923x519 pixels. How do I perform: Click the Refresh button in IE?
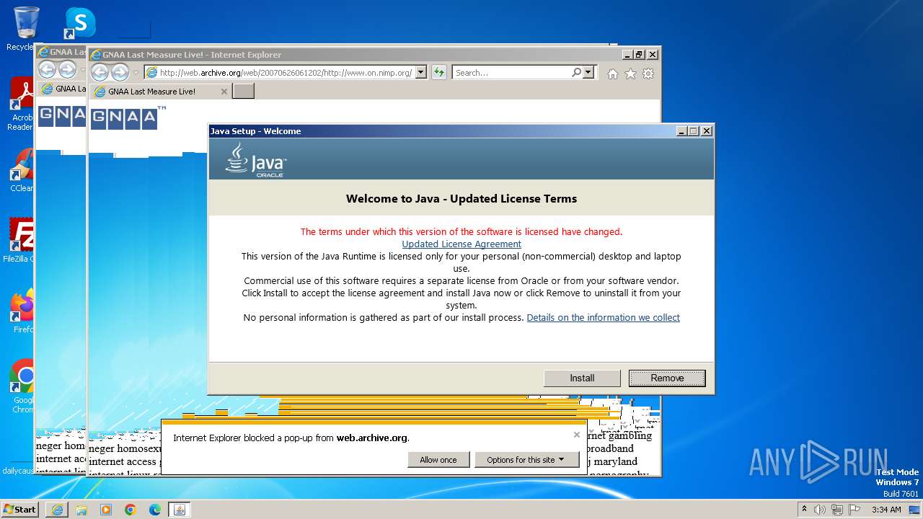pos(438,72)
